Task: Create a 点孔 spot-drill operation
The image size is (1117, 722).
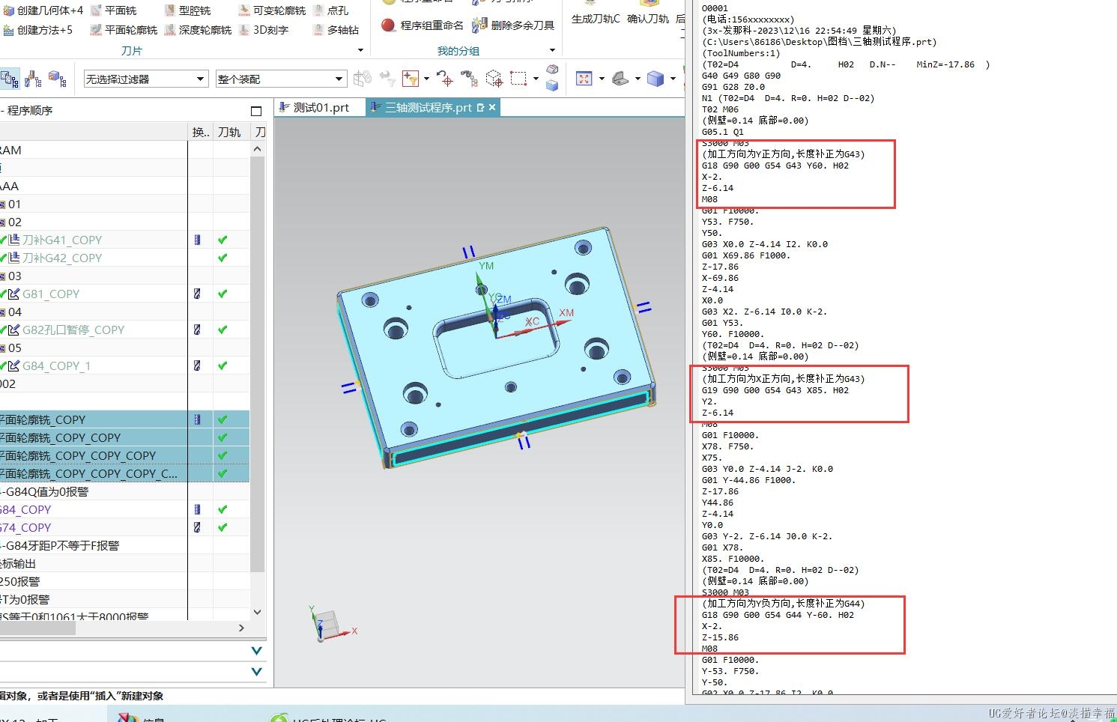Action: pos(330,10)
